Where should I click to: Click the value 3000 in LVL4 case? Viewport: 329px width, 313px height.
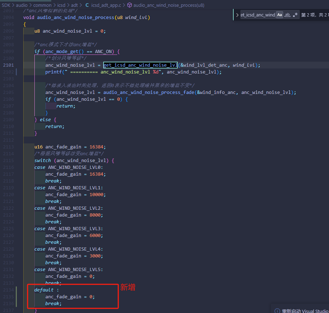[x=95, y=256]
